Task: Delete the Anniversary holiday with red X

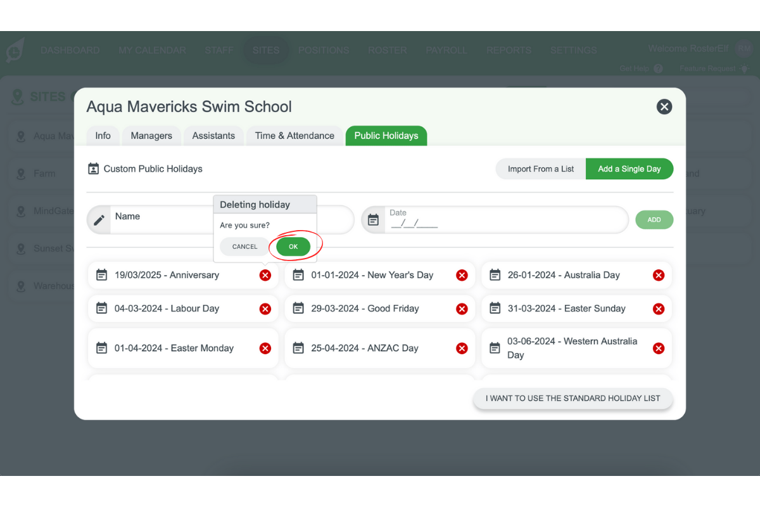Action: pos(265,275)
